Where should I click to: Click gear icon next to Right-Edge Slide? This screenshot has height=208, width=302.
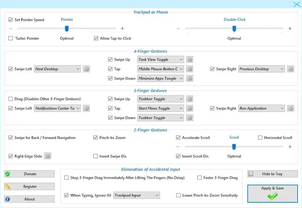coord(48,156)
